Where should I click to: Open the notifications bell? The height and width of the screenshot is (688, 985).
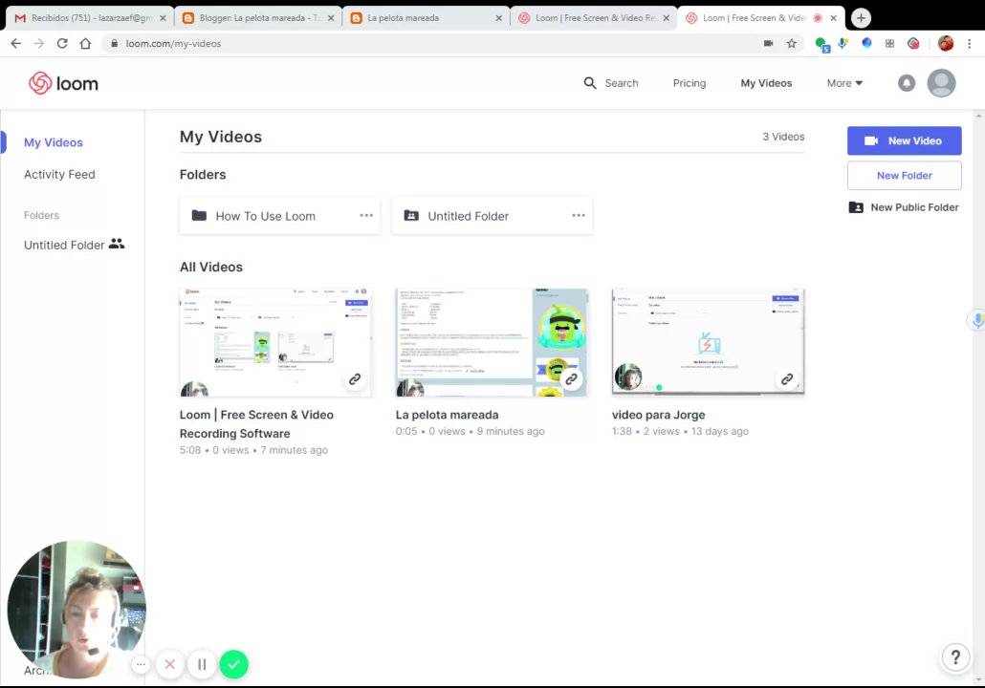[x=906, y=83]
